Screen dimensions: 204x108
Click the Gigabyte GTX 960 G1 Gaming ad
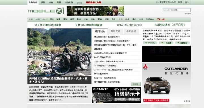[116, 95]
